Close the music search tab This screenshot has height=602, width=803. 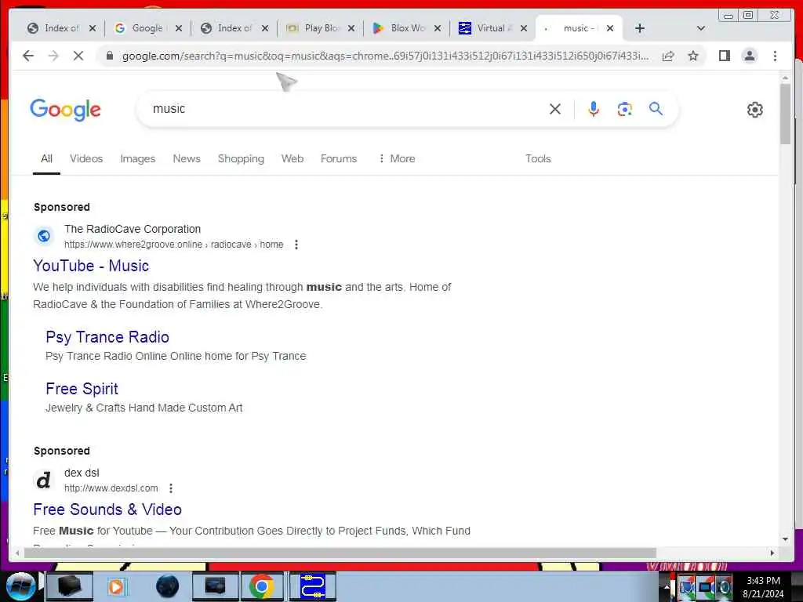coord(610,28)
